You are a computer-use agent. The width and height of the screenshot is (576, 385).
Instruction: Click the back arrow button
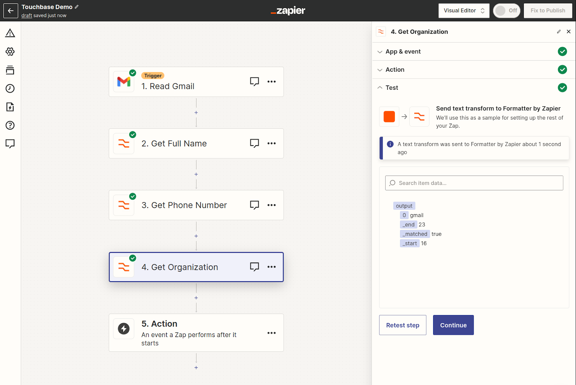(x=10, y=10)
